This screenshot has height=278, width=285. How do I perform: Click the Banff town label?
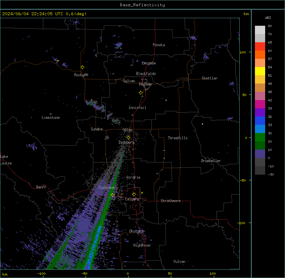[41, 187]
